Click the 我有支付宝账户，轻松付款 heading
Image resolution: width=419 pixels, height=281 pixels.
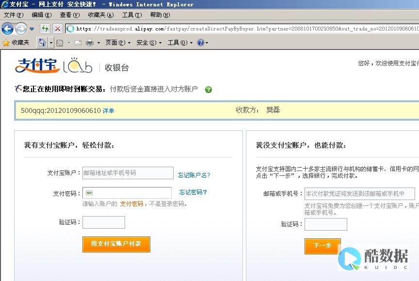point(69,145)
